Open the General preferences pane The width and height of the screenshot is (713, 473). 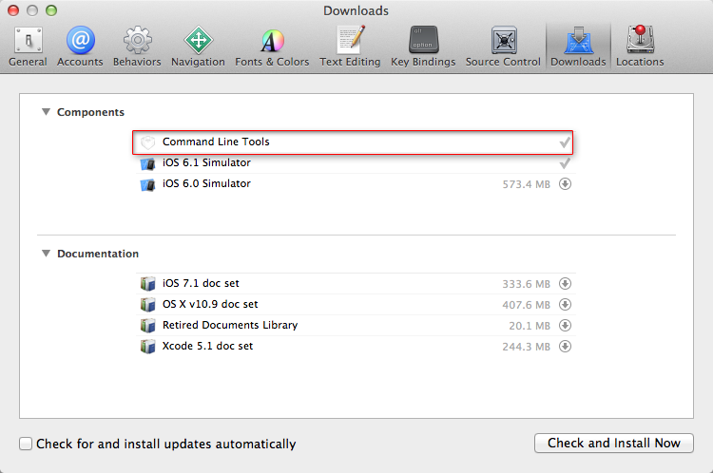pos(28,47)
